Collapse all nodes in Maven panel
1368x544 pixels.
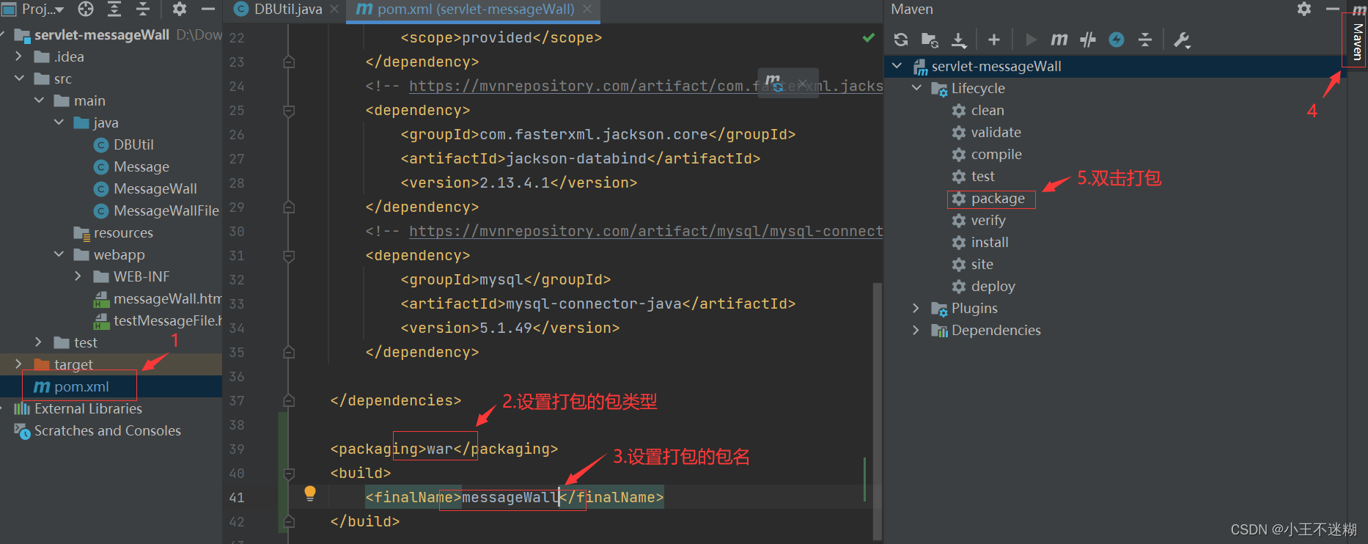1145,40
